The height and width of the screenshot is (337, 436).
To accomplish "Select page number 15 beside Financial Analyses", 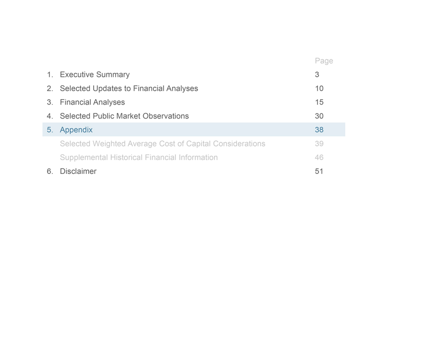I will point(319,103).
